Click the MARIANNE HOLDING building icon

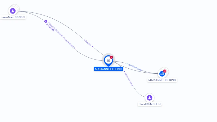pyautogui.click(x=162, y=74)
